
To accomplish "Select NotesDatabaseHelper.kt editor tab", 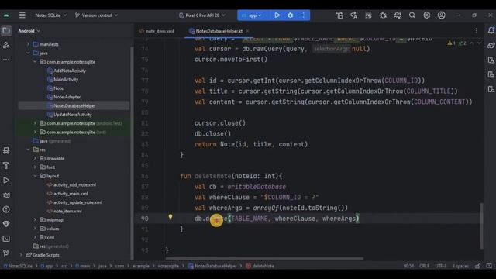I will [216, 31].
